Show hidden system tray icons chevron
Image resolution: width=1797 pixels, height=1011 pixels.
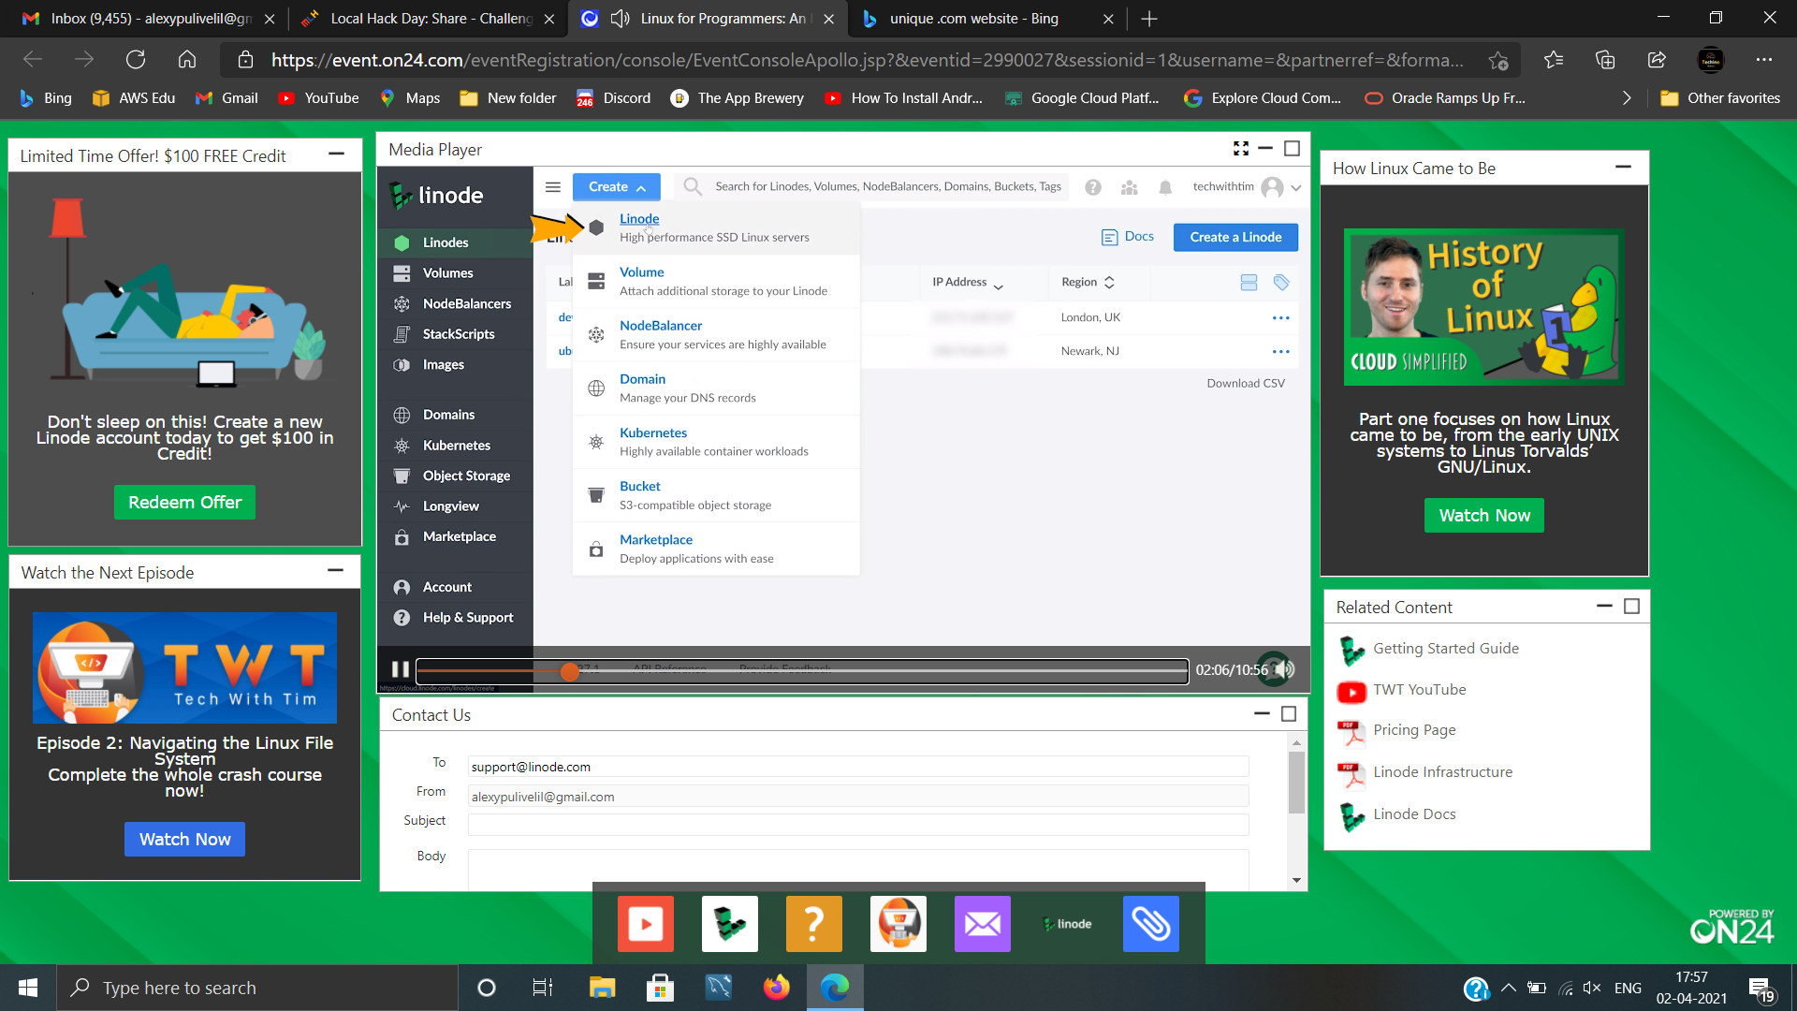pos(1508,988)
